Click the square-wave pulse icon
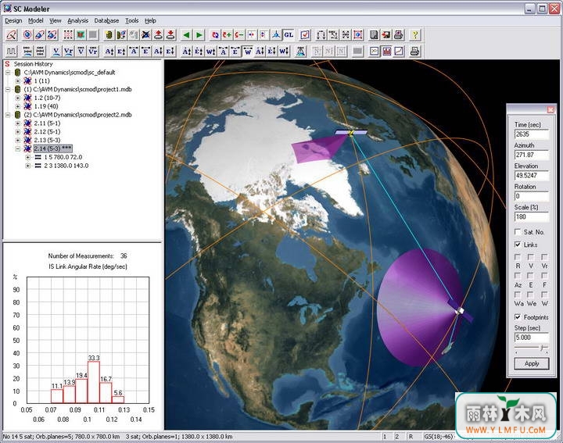The image size is (563, 443). [12, 52]
